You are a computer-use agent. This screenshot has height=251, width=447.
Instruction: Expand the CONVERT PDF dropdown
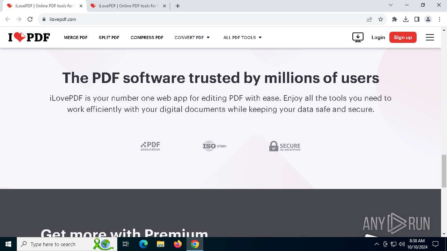(x=192, y=37)
